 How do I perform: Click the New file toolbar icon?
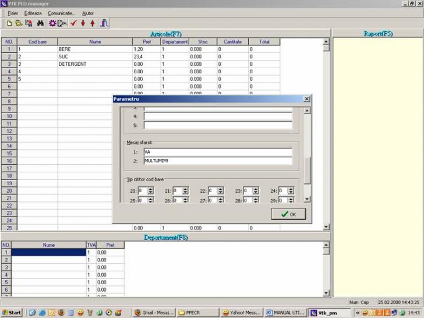pos(9,23)
